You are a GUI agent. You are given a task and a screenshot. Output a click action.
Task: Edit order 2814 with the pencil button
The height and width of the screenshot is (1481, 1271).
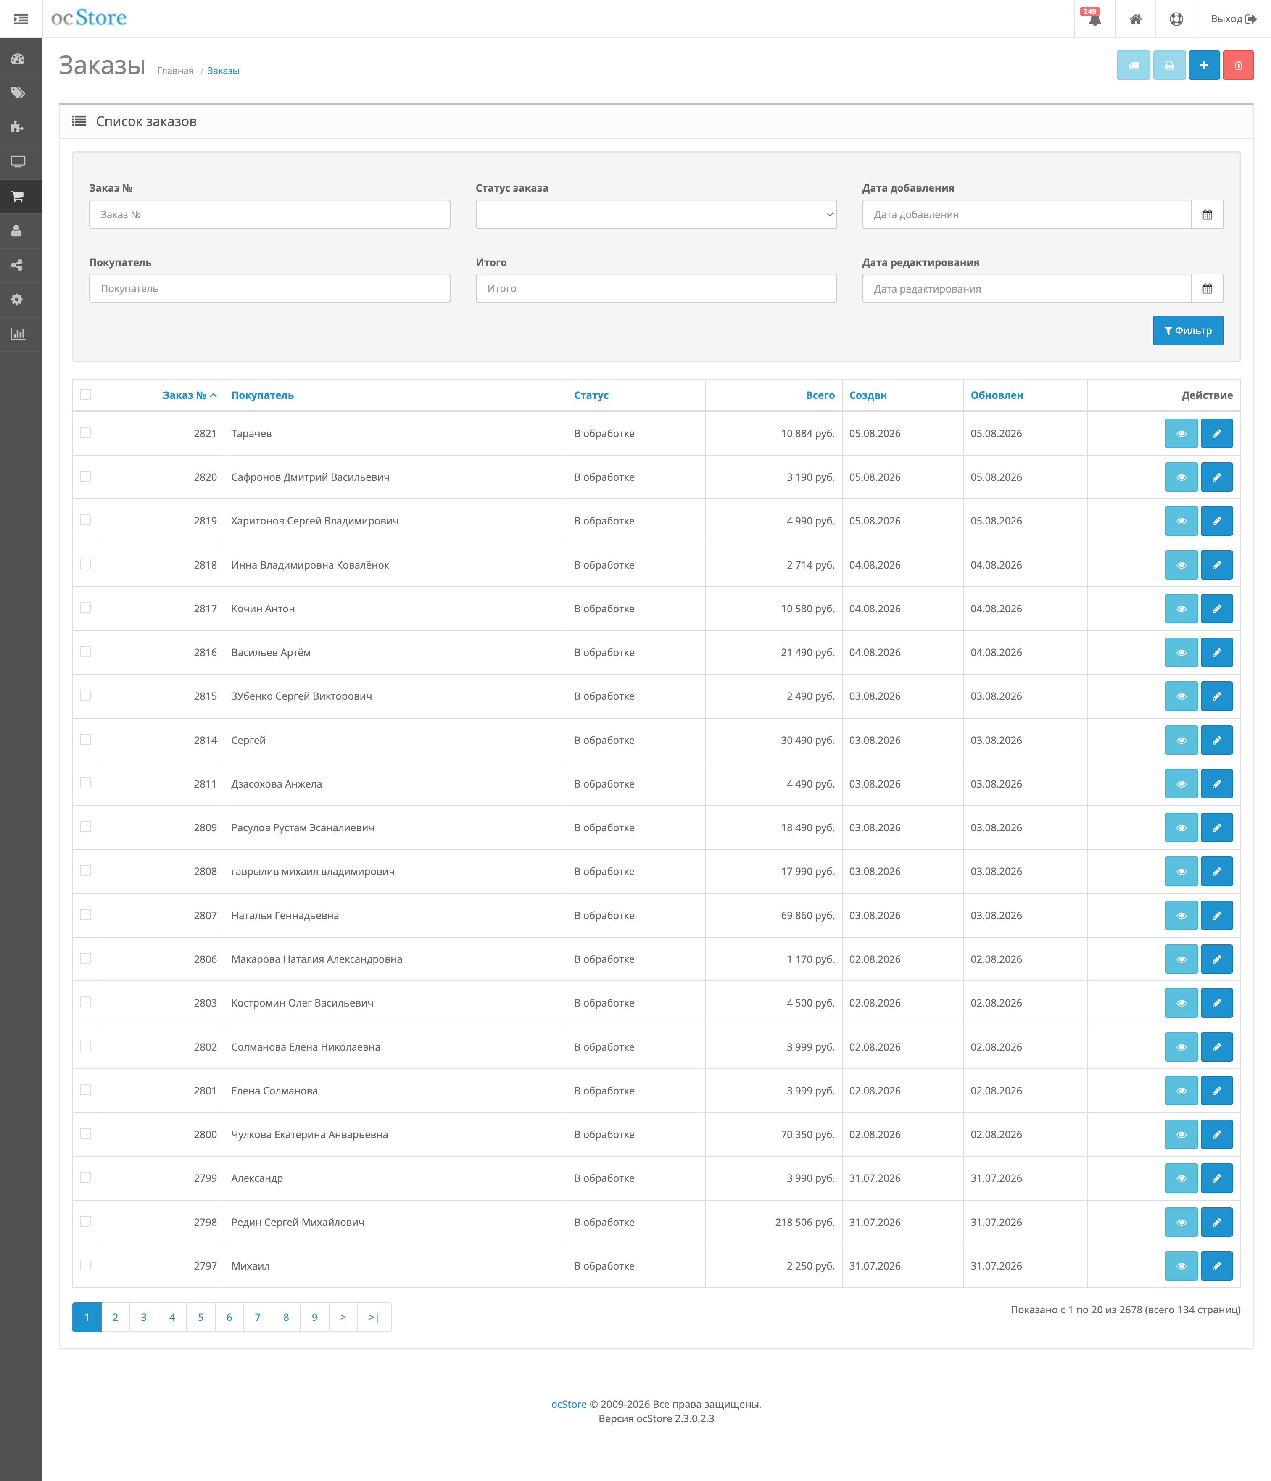point(1217,740)
